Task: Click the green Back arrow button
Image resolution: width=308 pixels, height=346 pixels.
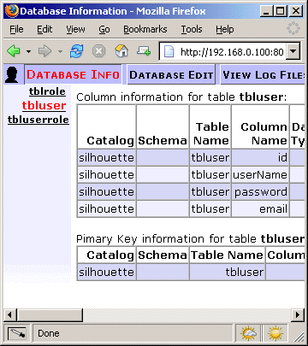Action: [14, 51]
